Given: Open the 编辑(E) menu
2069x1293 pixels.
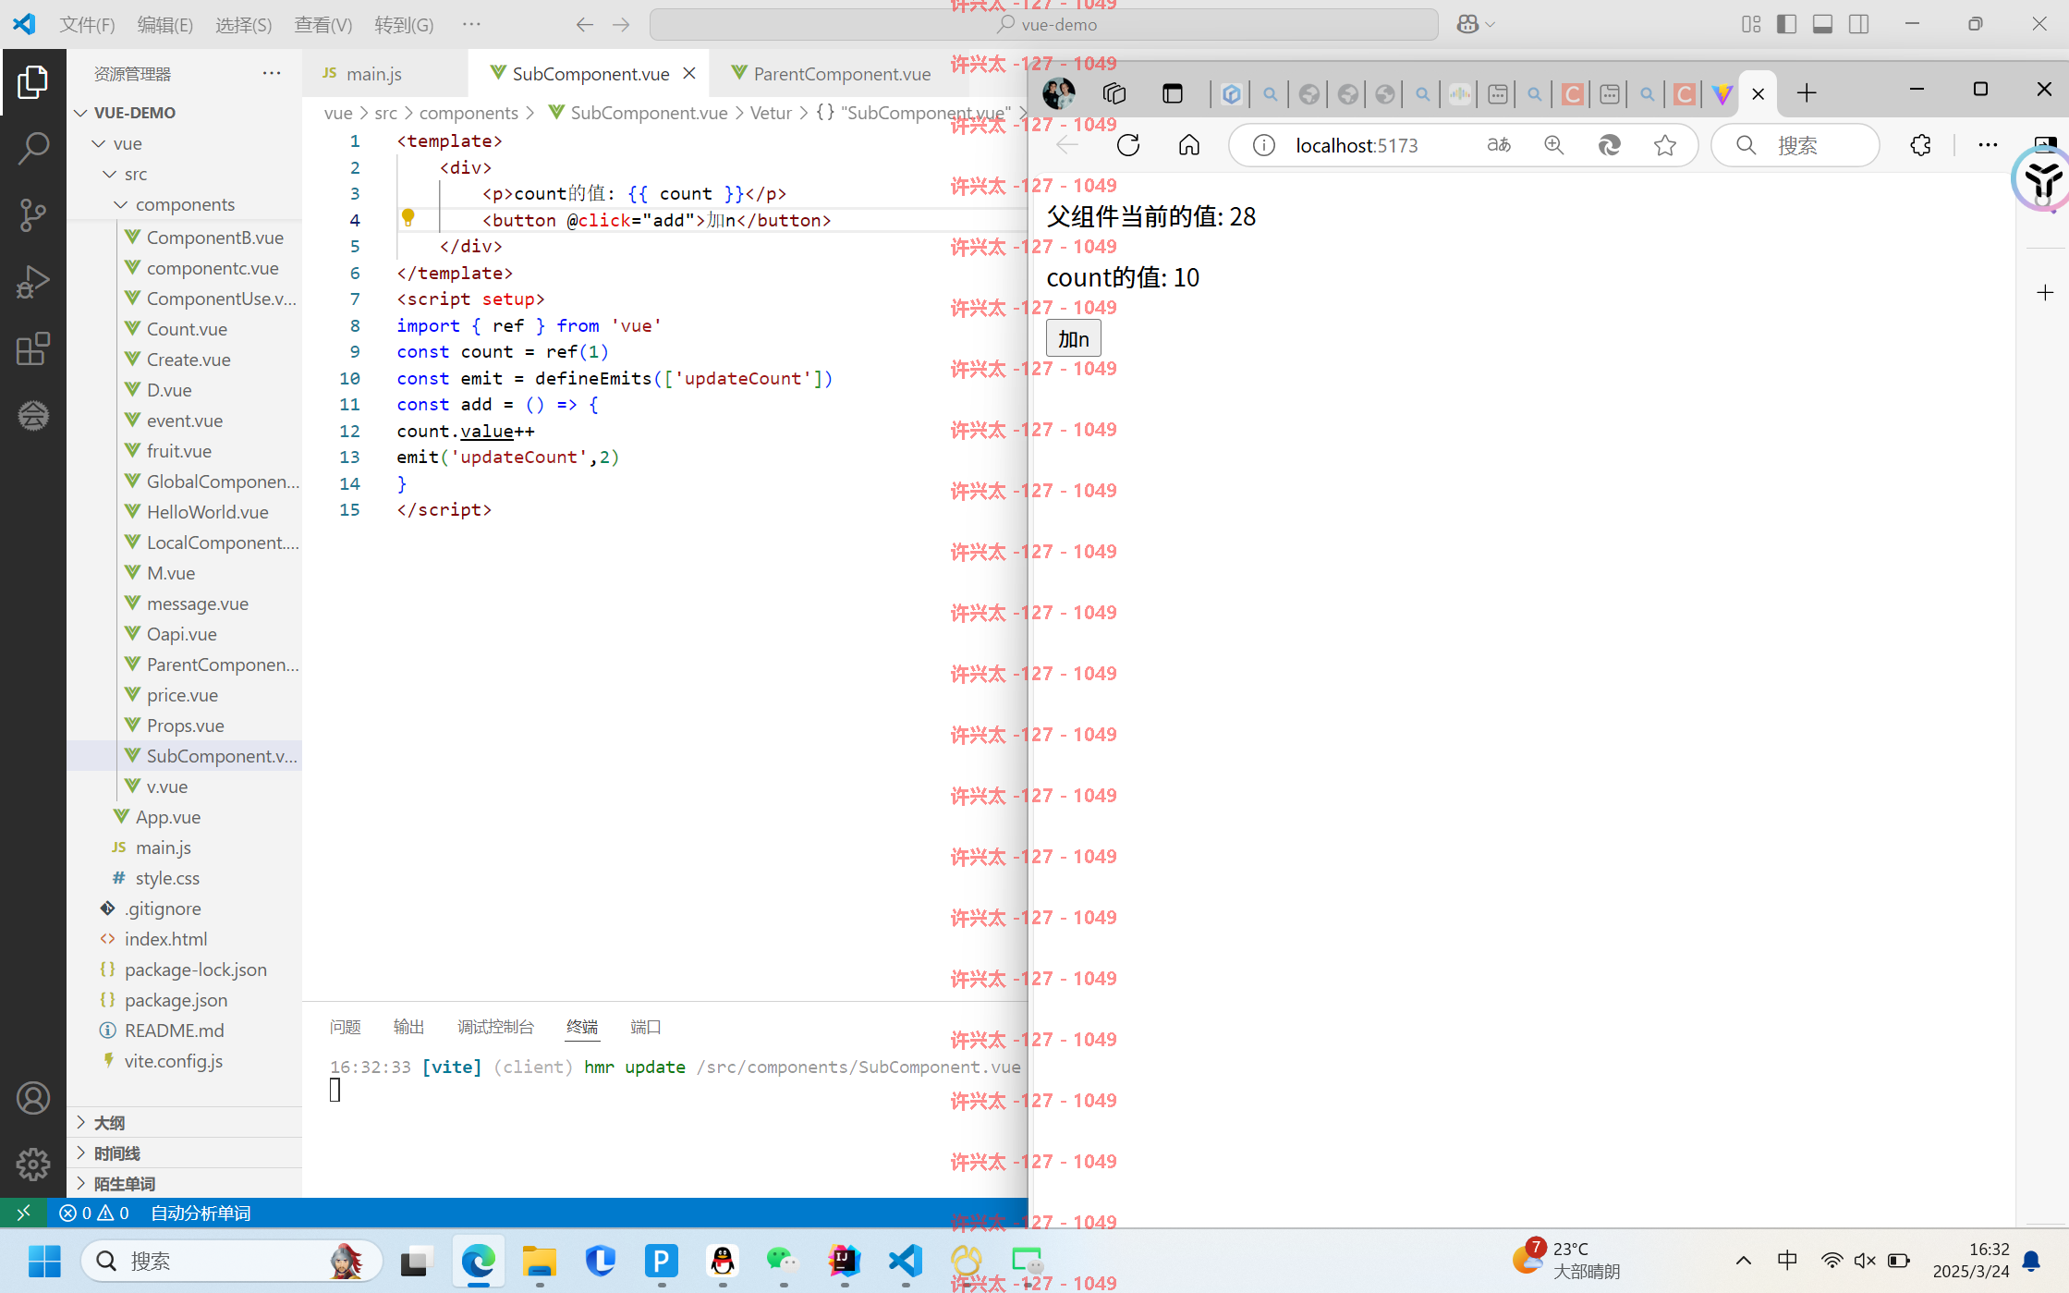Looking at the screenshot, I should click(x=165, y=25).
